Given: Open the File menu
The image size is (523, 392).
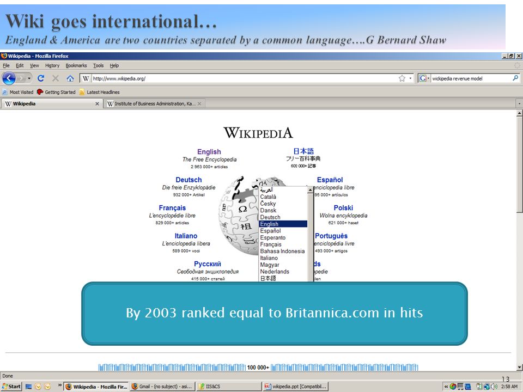Looking at the screenshot, I should 7,66.
